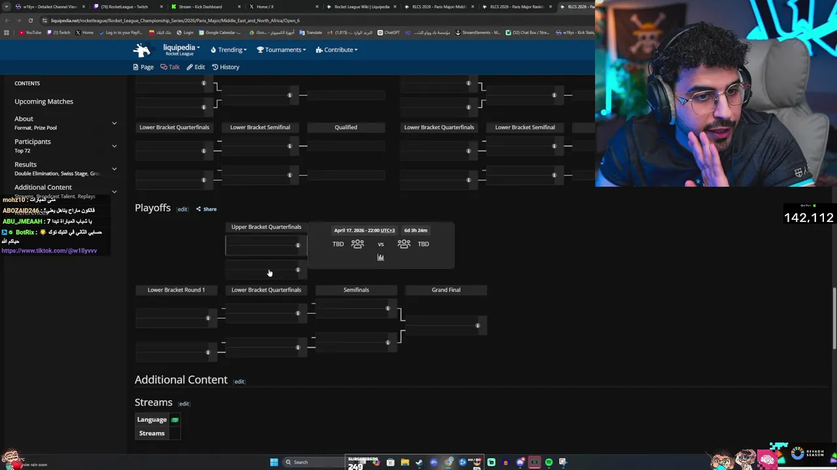Viewport: 837px width, 470px height.
Task: Click the browser back arrow
Action: [7, 20]
